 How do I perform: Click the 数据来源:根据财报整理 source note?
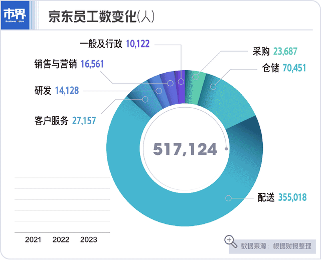click(x=276, y=246)
